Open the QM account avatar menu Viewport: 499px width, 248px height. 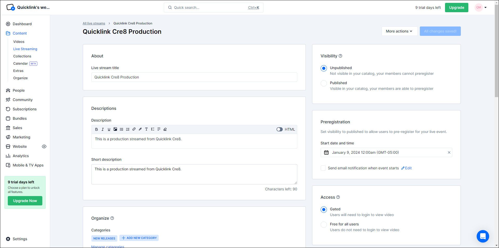tap(481, 8)
